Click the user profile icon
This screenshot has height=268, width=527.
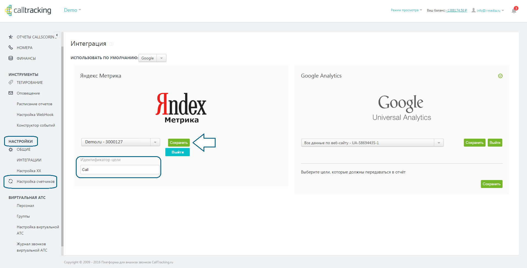click(x=473, y=10)
